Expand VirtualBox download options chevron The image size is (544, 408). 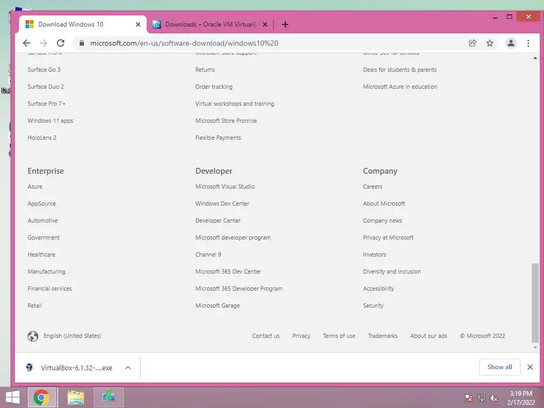(x=128, y=368)
